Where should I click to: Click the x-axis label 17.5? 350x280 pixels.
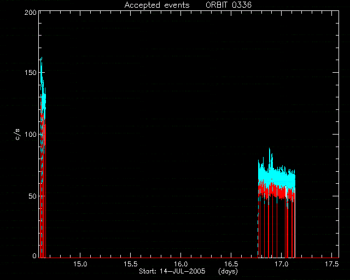coord(332,264)
